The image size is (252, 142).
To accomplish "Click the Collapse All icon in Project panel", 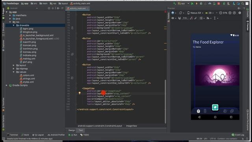I will (52, 8).
